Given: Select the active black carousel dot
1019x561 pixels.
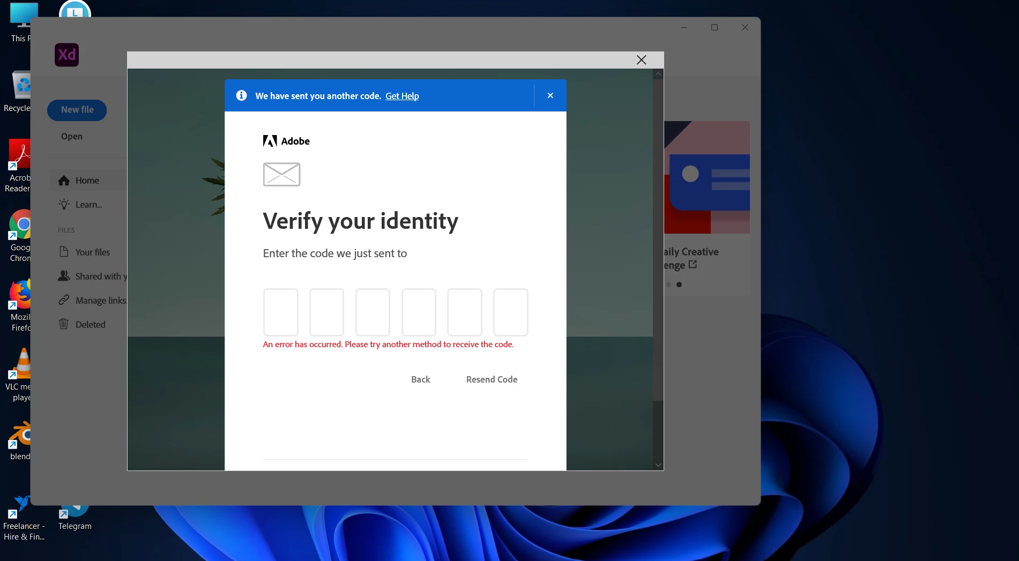Looking at the screenshot, I should [679, 285].
